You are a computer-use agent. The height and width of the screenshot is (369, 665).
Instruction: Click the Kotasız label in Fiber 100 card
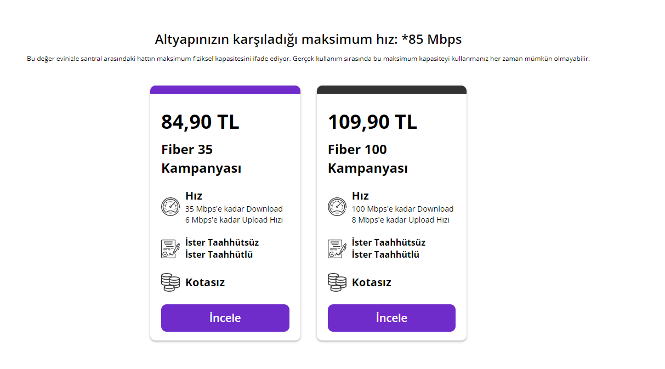click(x=372, y=283)
